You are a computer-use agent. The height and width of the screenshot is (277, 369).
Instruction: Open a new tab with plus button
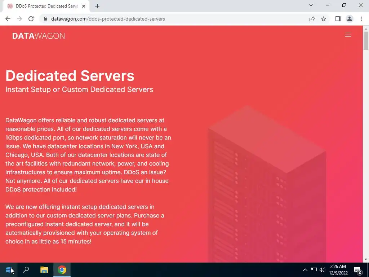click(x=97, y=6)
